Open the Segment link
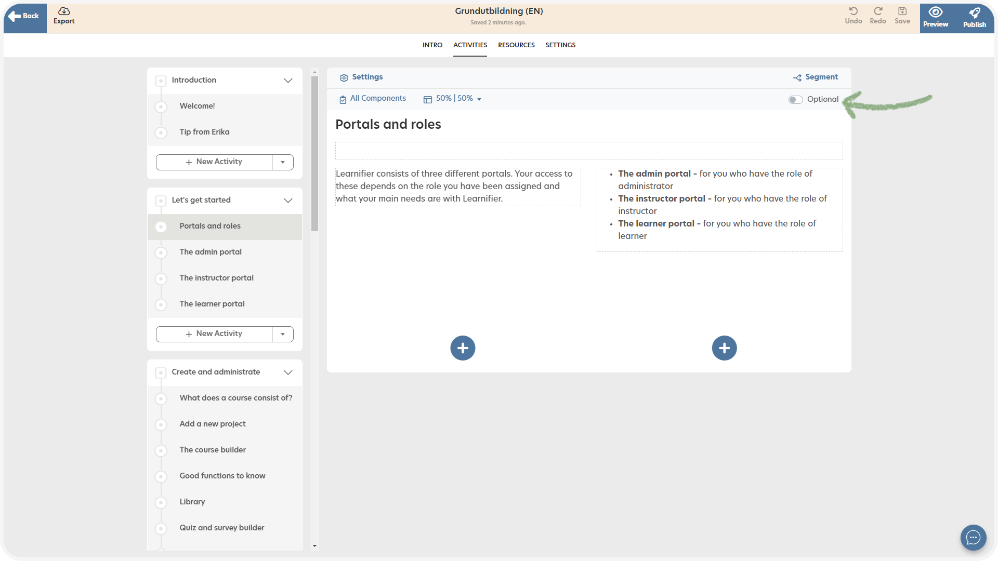998x561 pixels. point(816,77)
